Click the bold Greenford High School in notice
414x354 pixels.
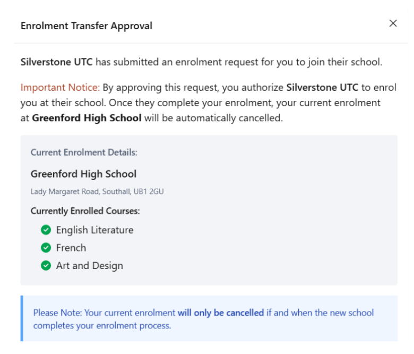(87, 118)
